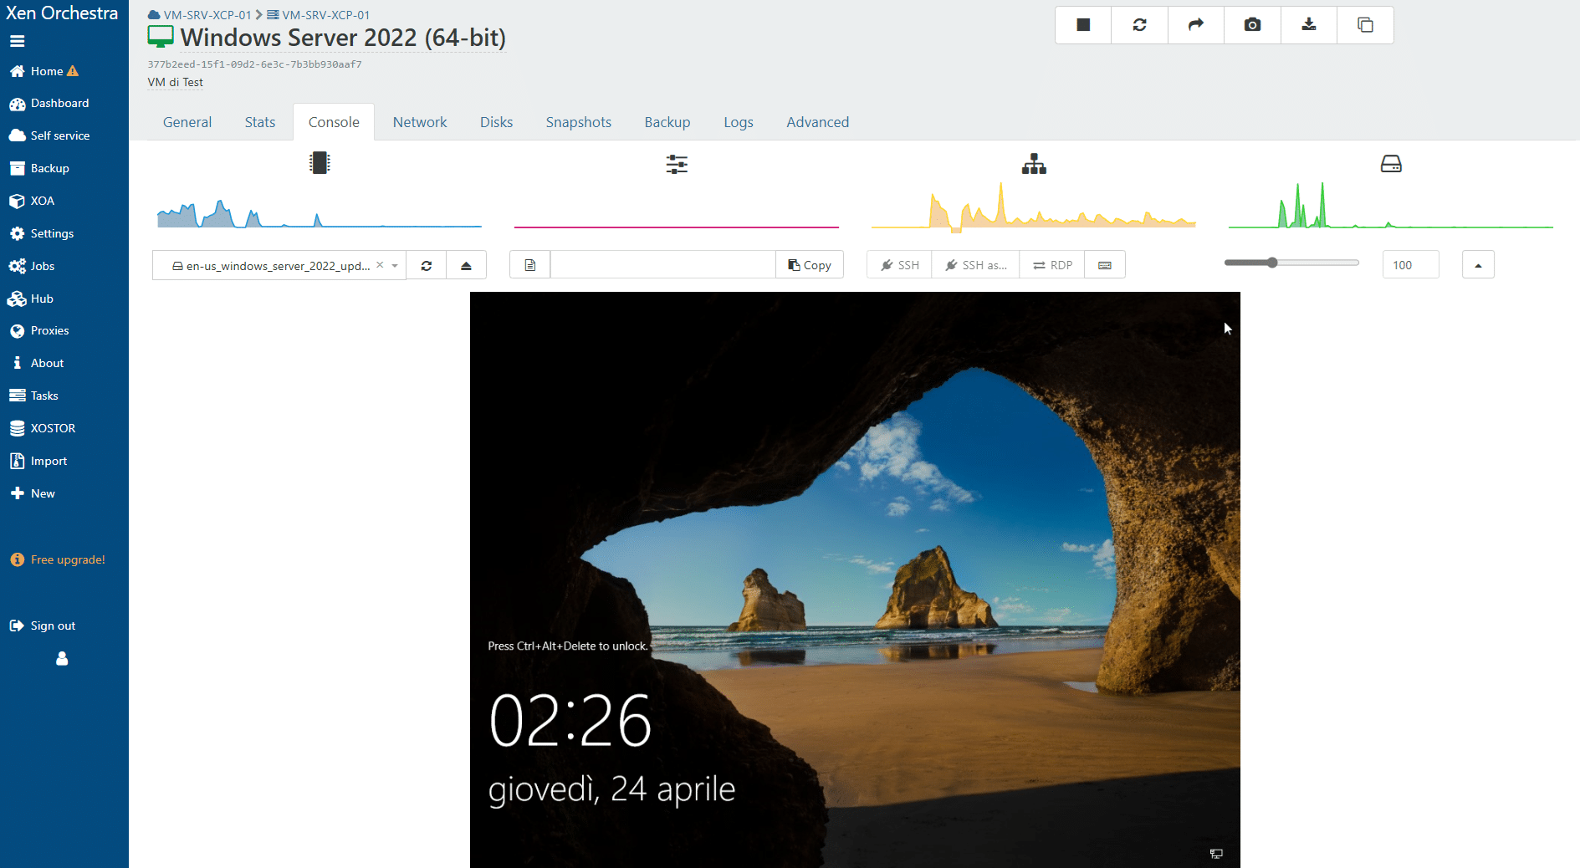Click the network topology stats icon

[x=1034, y=164]
